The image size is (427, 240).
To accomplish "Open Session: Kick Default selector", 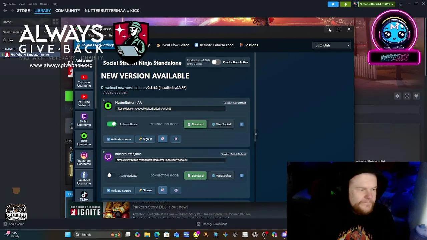I will (x=235, y=103).
